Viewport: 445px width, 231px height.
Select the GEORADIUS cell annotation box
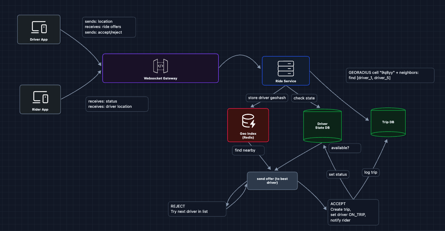(390, 75)
